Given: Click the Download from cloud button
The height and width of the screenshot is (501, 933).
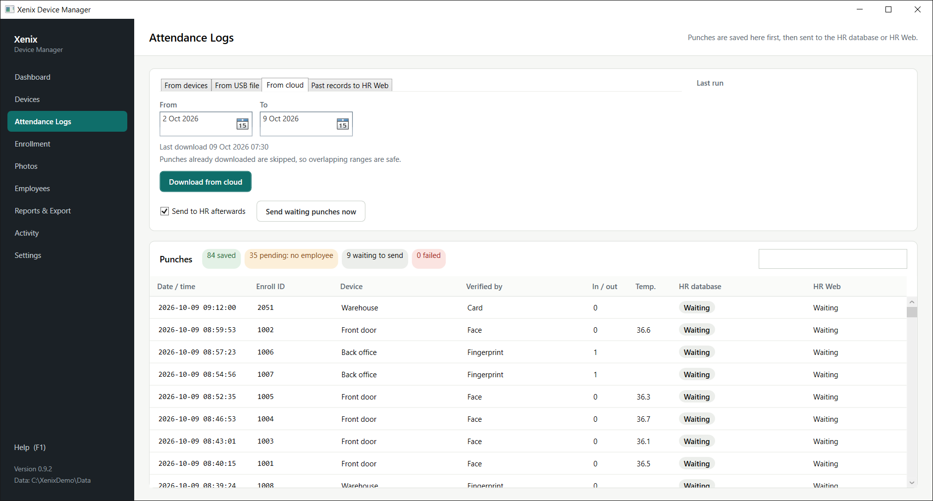Looking at the screenshot, I should [206, 182].
